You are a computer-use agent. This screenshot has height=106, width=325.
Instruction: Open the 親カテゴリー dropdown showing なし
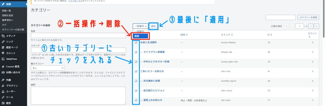pyautogui.click(x=48, y=68)
